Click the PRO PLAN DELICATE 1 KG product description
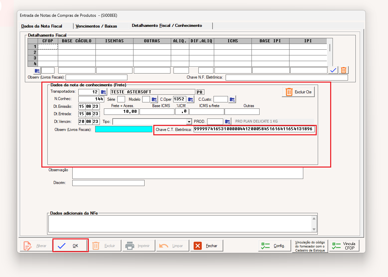 pyautogui.click(x=274, y=121)
